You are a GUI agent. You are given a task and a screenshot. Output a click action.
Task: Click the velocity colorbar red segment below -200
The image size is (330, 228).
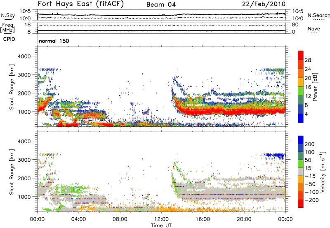point(301,204)
